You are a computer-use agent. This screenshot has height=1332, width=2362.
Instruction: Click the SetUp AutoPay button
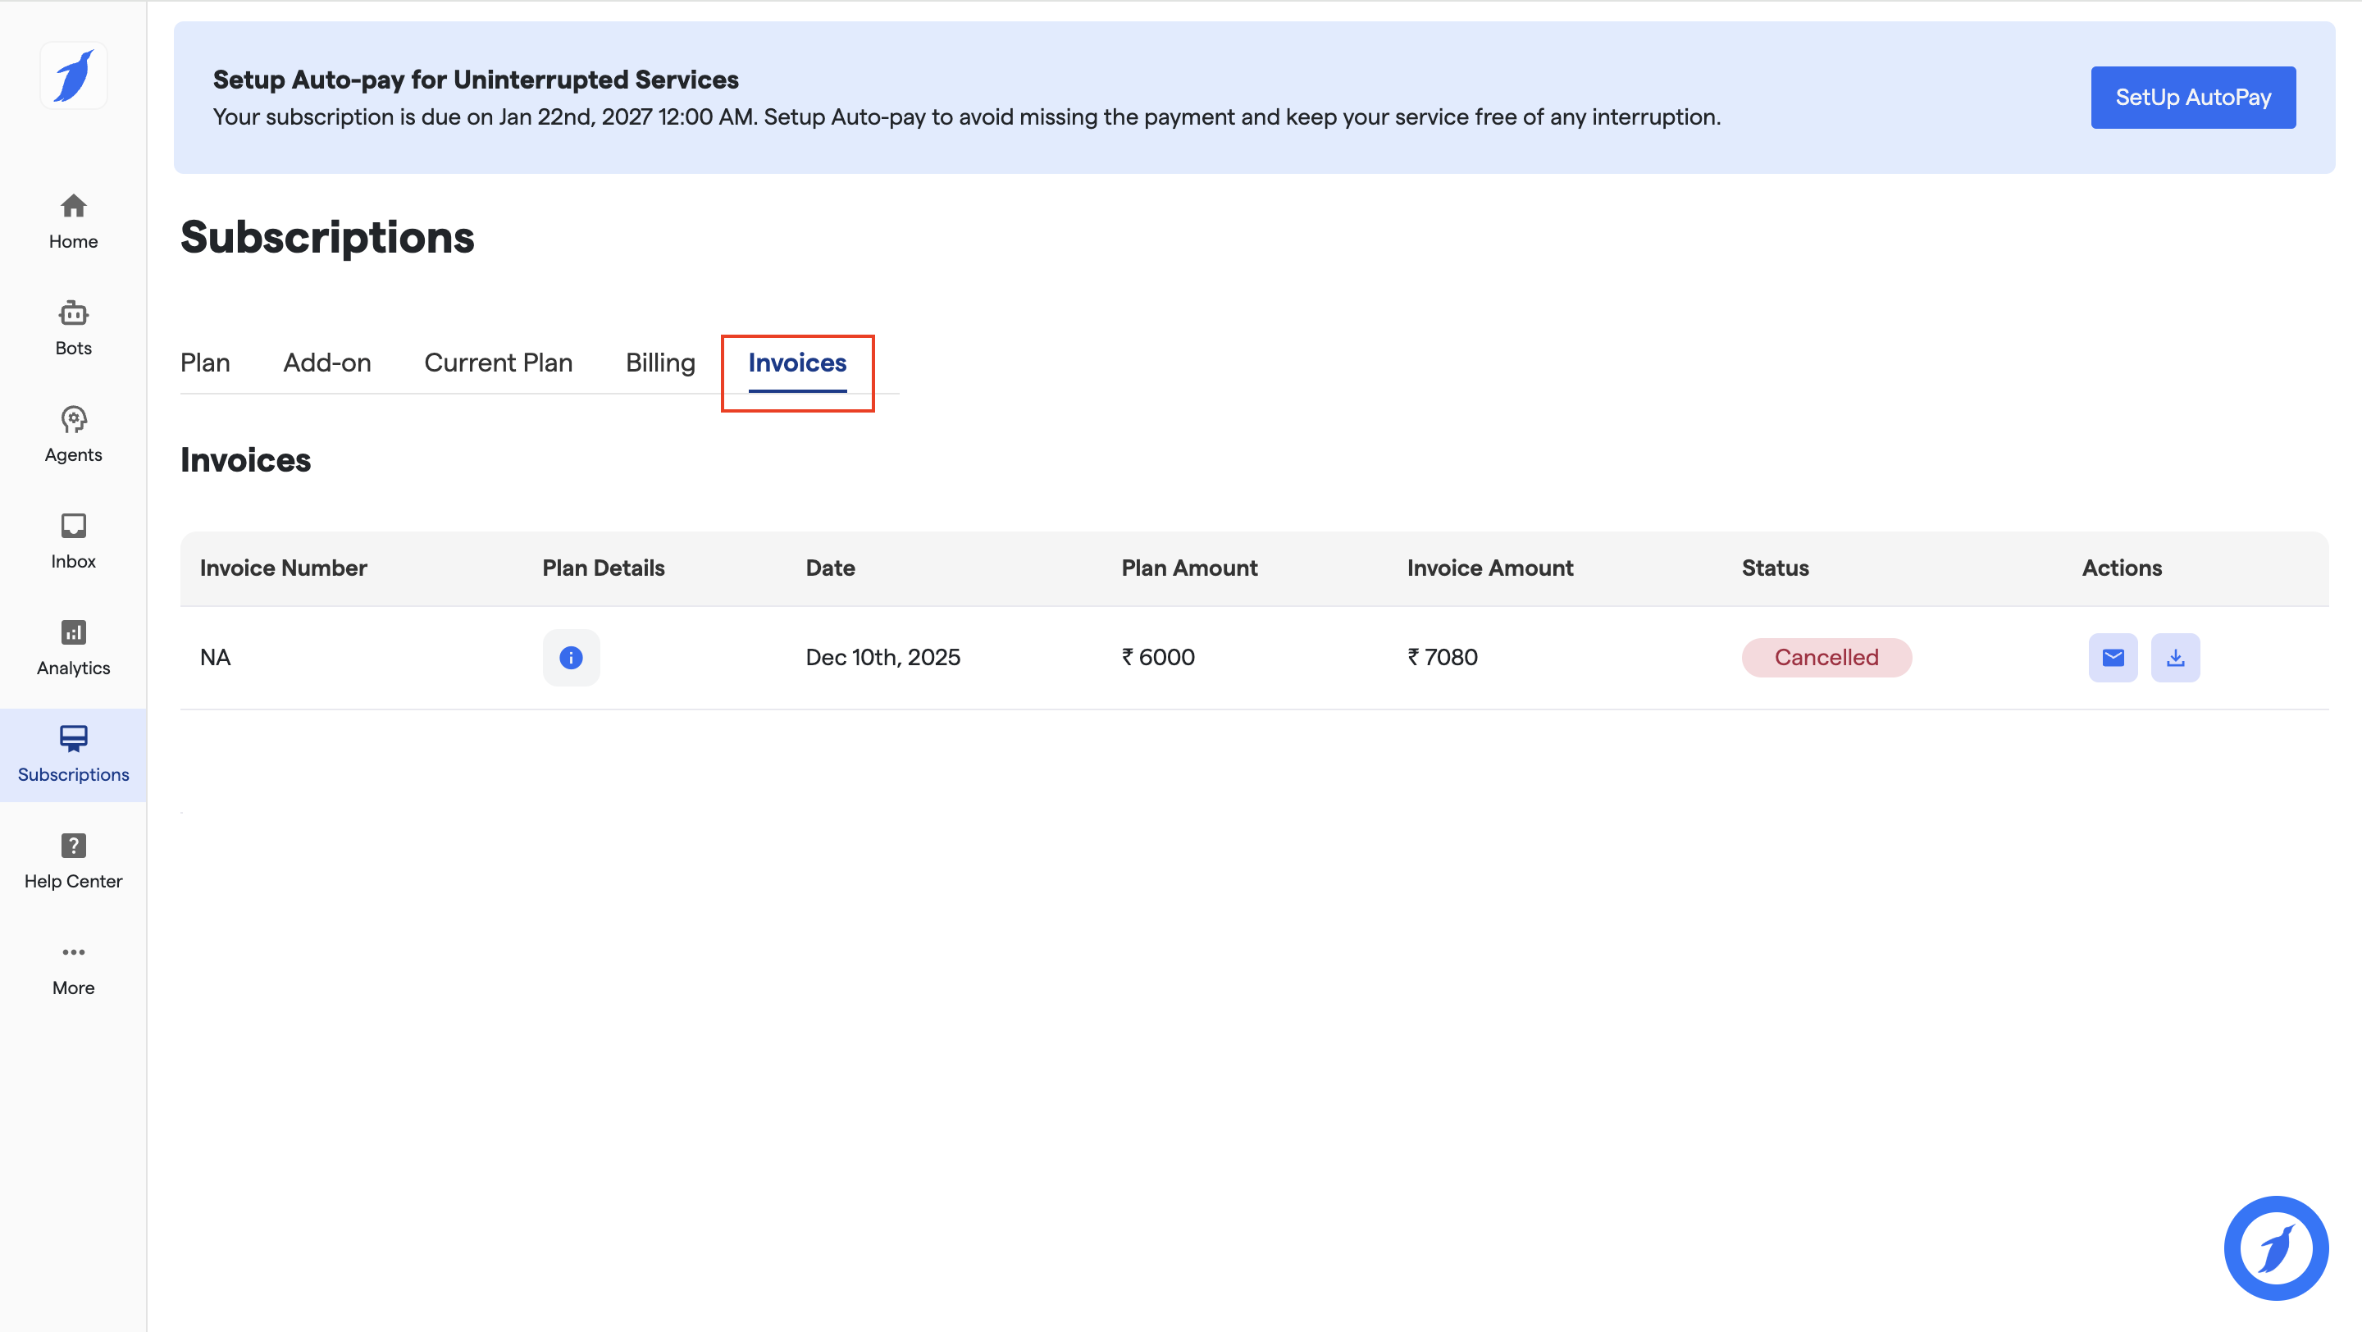[2192, 97]
